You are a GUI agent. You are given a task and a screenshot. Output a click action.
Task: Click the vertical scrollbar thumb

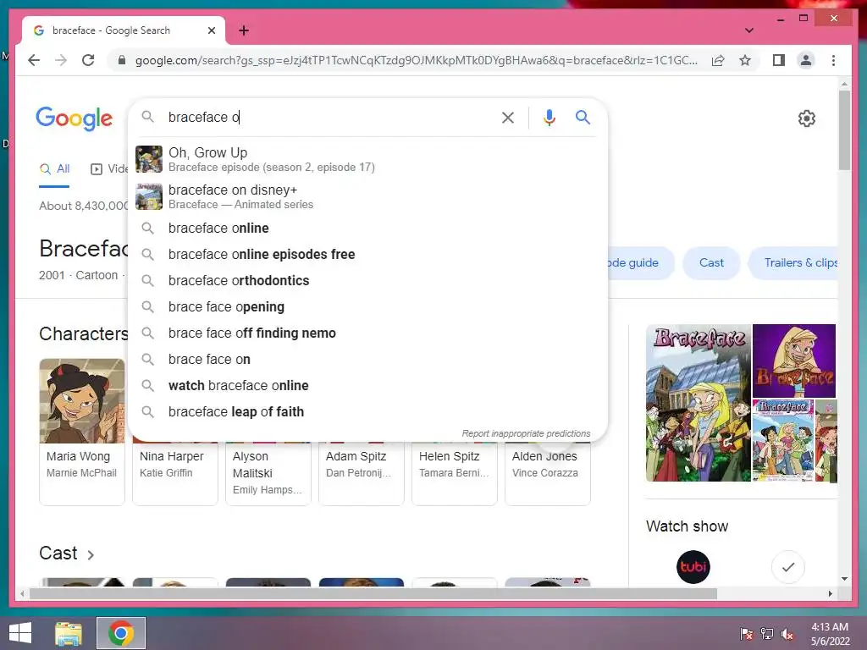point(844,129)
